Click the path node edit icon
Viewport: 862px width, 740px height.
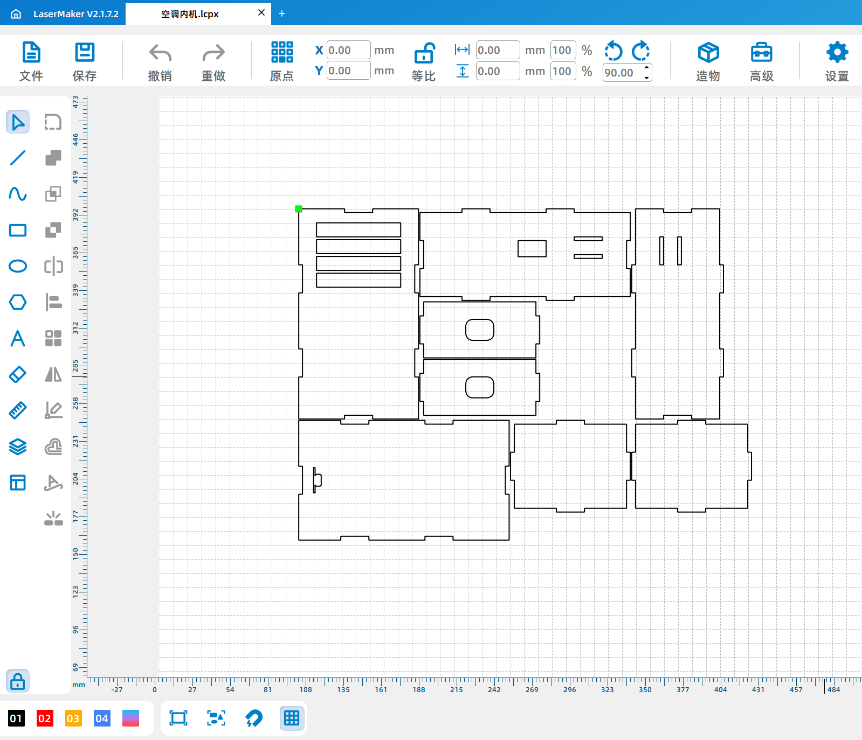pos(53,483)
